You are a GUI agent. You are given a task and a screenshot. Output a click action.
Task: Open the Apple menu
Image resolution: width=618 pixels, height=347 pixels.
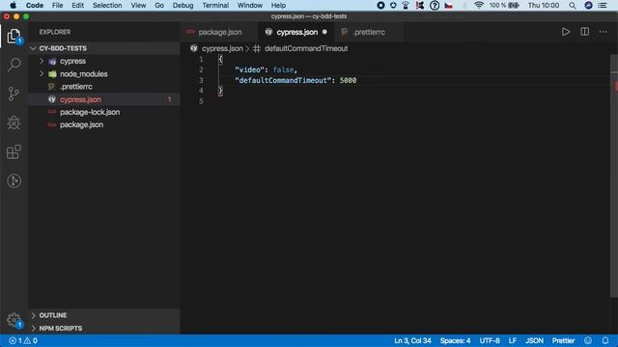coord(13,6)
